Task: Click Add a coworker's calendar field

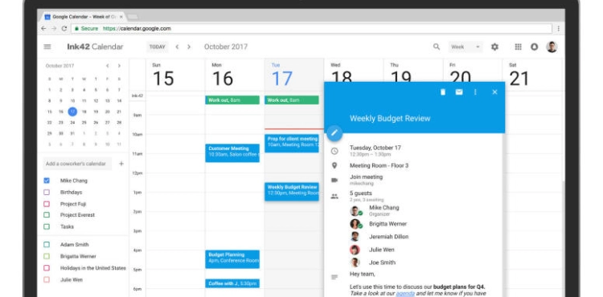Action: click(x=77, y=164)
